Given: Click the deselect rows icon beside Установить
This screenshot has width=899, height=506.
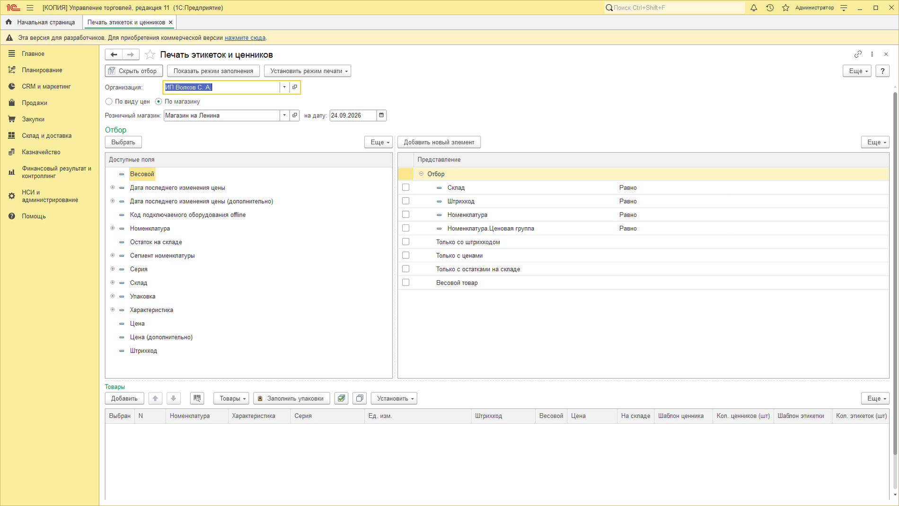Looking at the screenshot, I should 360,399.
